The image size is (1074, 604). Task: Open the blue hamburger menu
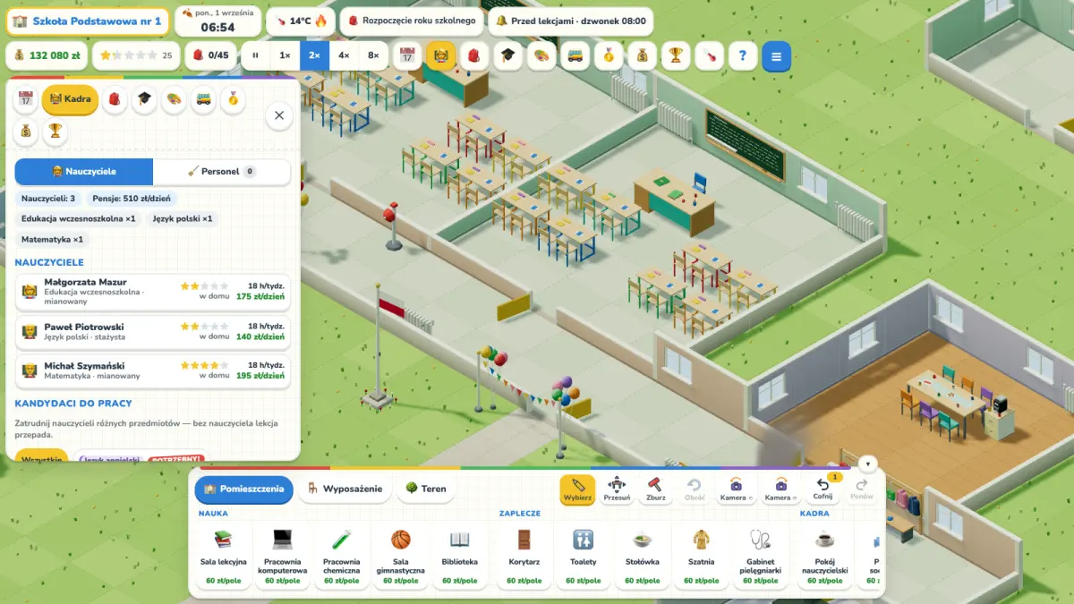[x=776, y=55]
